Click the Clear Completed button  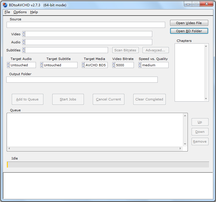tap(149, 99)
